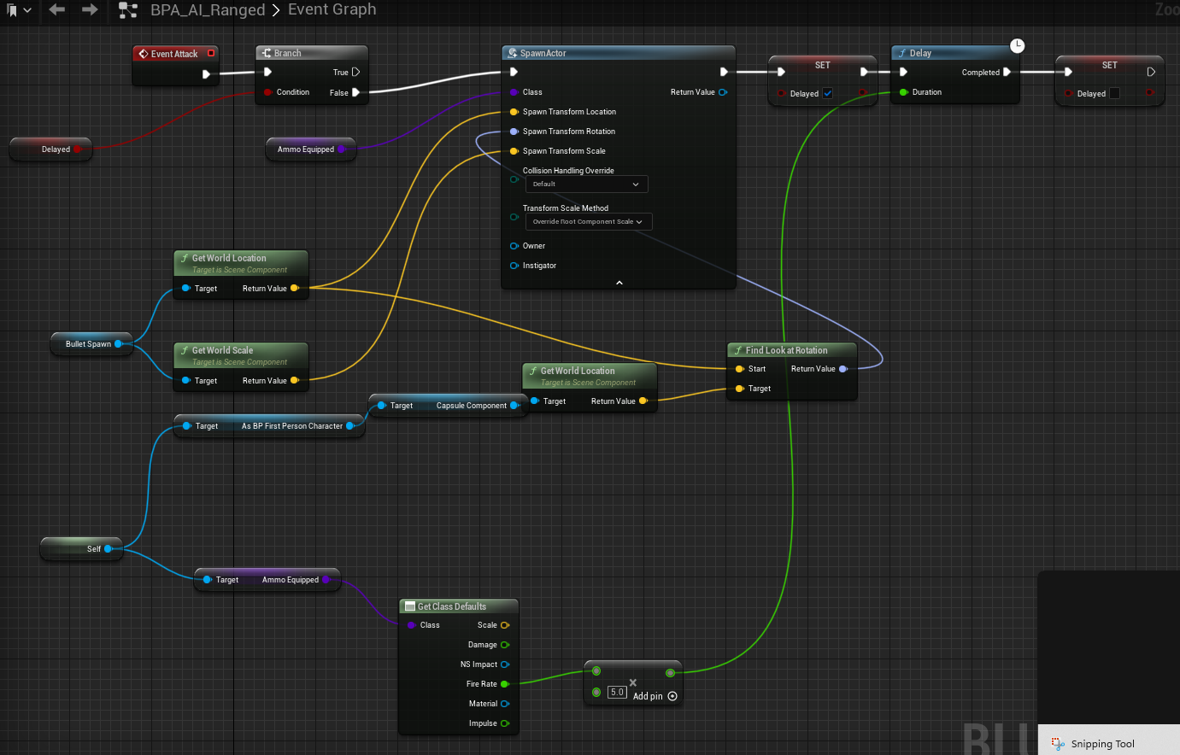Select the Find Look at Rotation node title
Image resolution: width=1180 pixels, height=755 pixels.
[786, 350]
